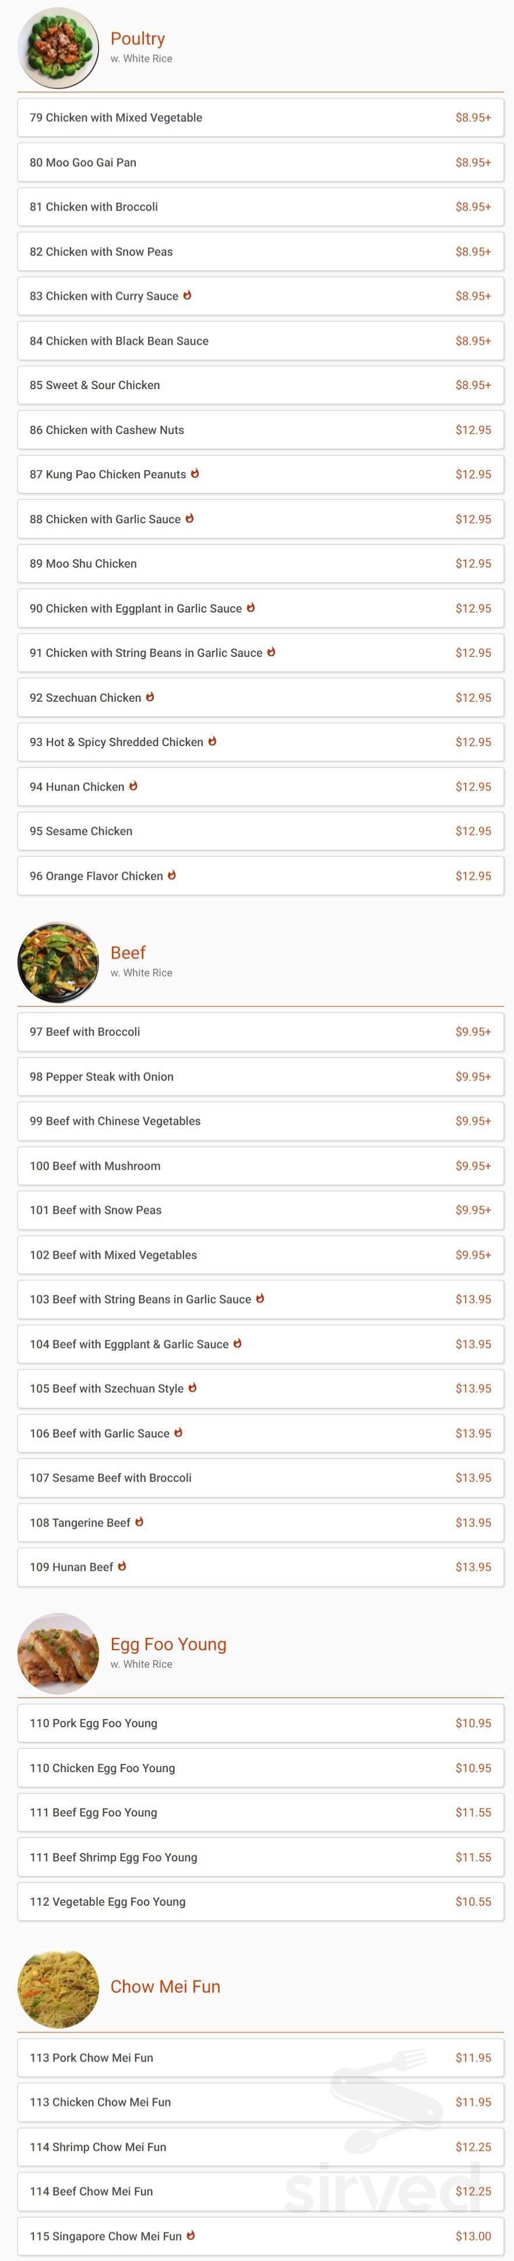
Task: Click the $8.95+ price on Moo Goo Gai Pan
Action: (x=472, y=162)
